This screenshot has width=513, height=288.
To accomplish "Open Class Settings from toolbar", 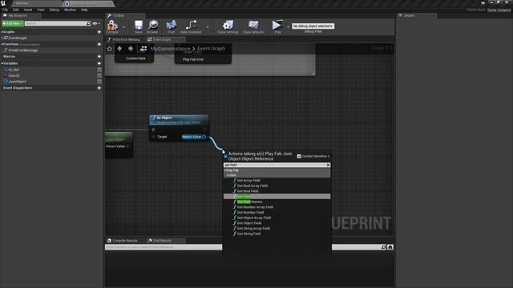I will (228, 26).
